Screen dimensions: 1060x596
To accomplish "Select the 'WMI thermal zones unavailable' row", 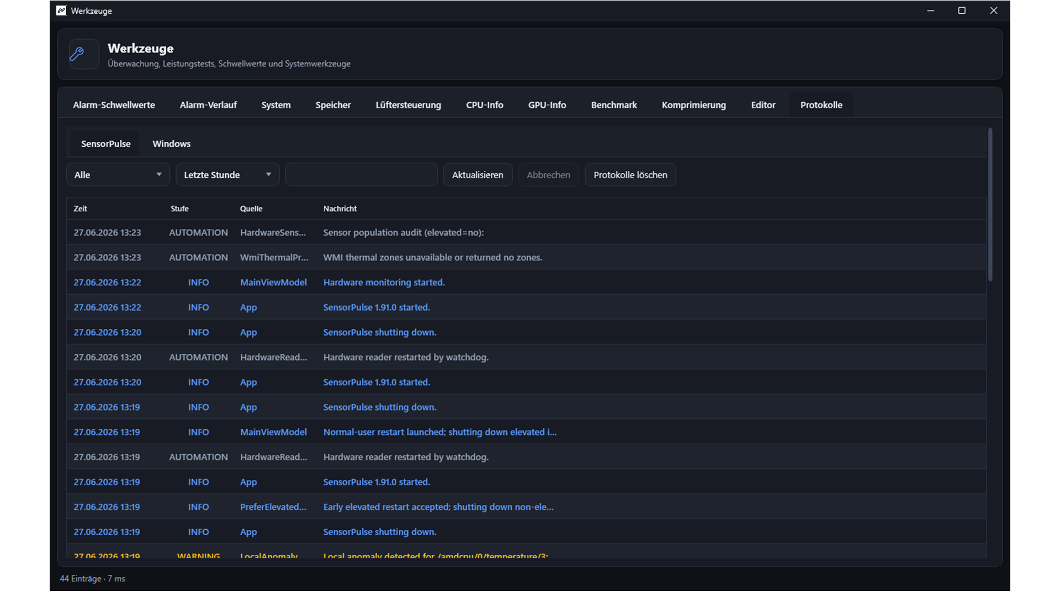I will coord(526,257).
